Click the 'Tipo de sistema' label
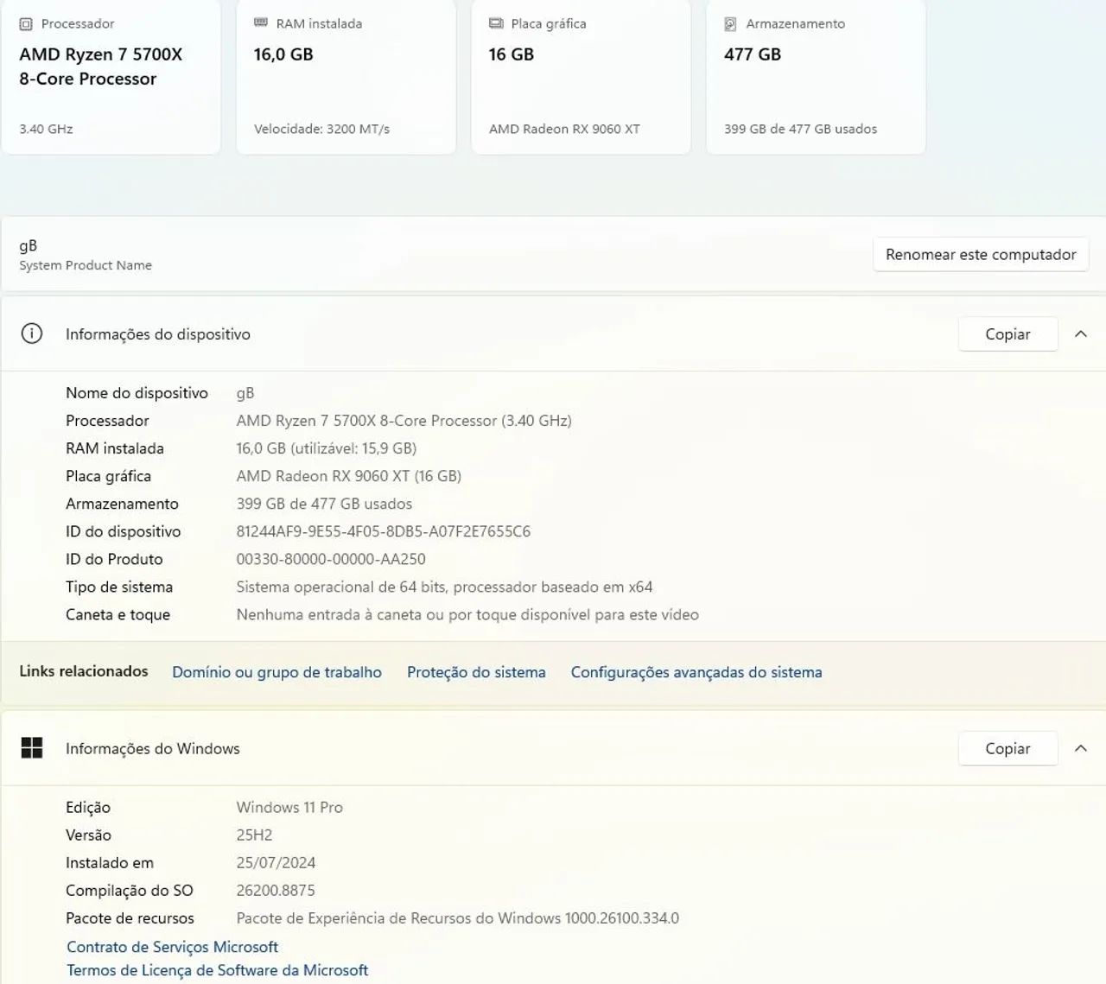 [119, 587]
